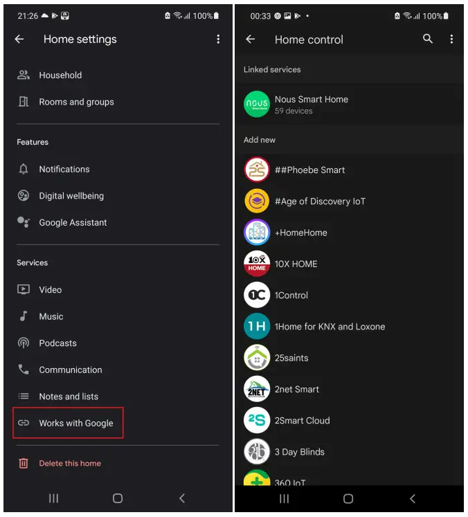Tap the 1Control service logo
The image size is (468, 517).
click(257, 295)
